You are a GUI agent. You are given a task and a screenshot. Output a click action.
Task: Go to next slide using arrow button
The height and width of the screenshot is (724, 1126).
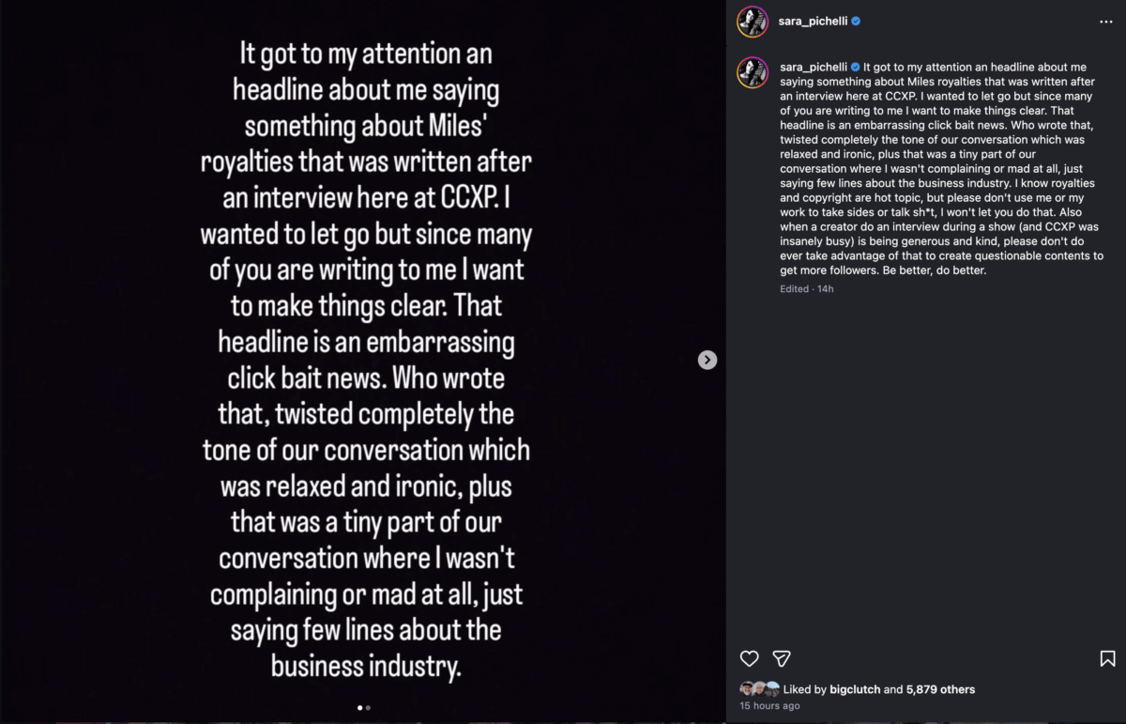pos(708,360)
